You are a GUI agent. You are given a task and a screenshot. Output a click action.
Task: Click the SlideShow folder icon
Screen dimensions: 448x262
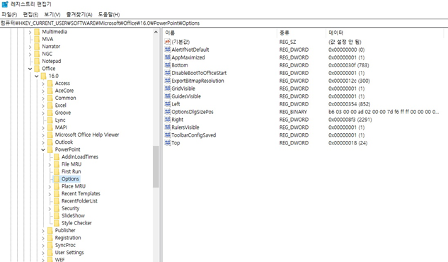(57, 216)
